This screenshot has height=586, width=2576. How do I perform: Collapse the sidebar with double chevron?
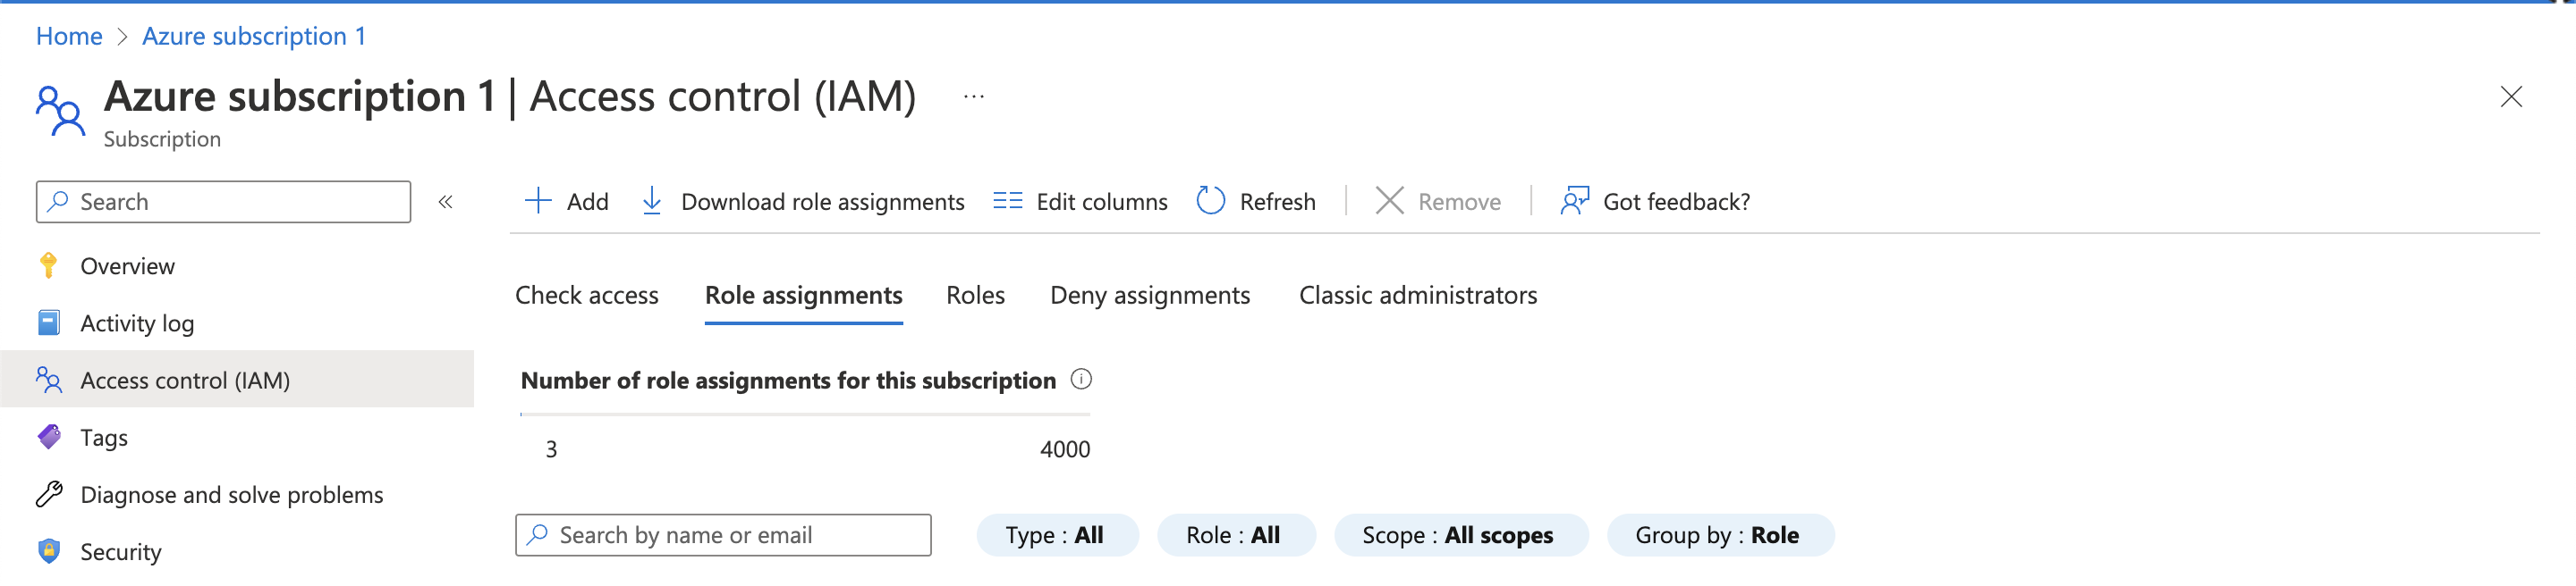coord(446,202)
